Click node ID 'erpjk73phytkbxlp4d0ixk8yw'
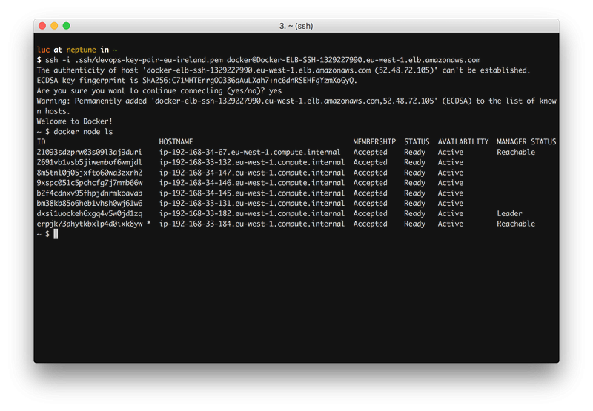The image size is (593, 411). 89,224
